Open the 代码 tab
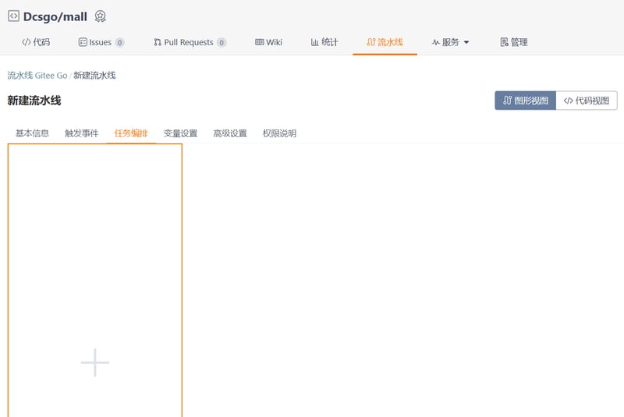Viewport: 624px width, 417px height. click(x=36, y=42)
